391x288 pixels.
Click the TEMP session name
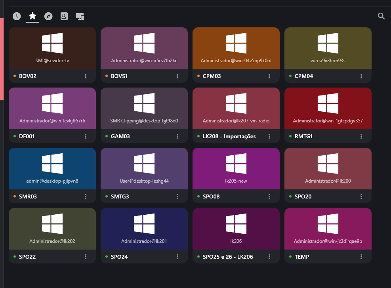coord(302,257)
